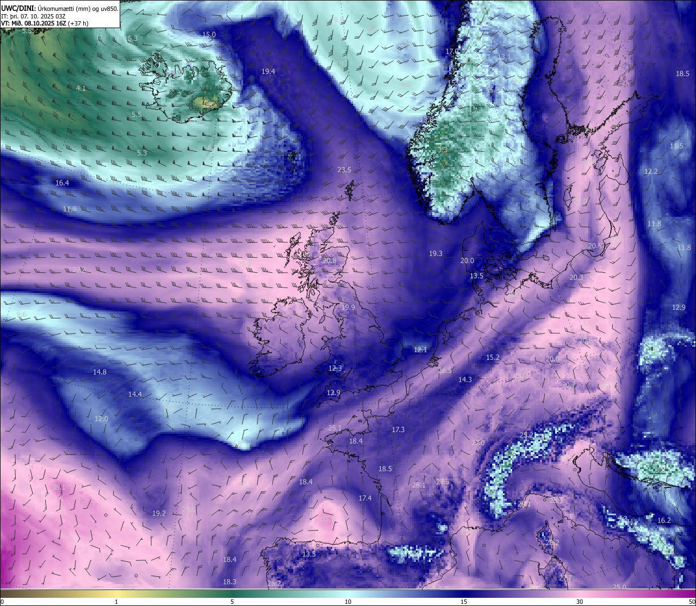Click the 12.2 value over Russia
Screen dimensions: 696x606
click(x=651, y=171)
